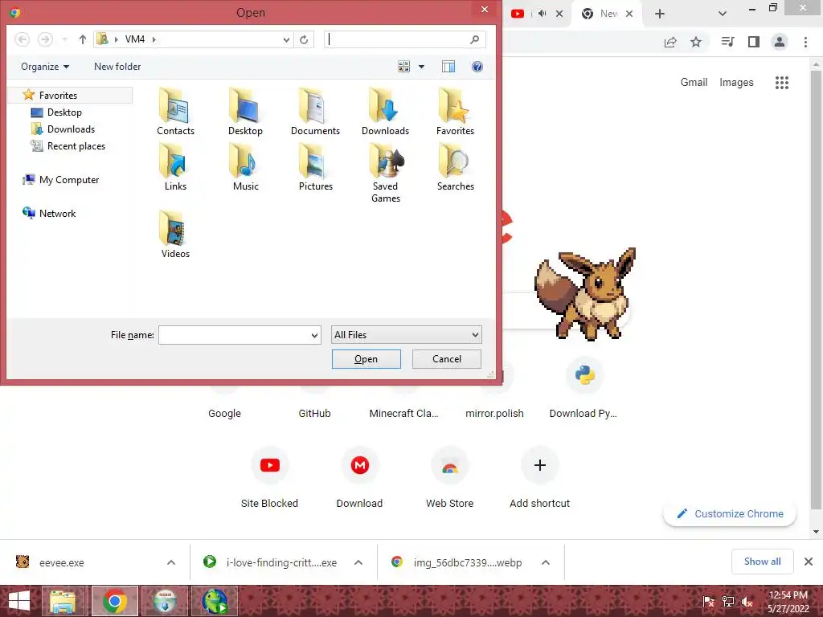Click Customize Chrome button

tap(730, 513)
